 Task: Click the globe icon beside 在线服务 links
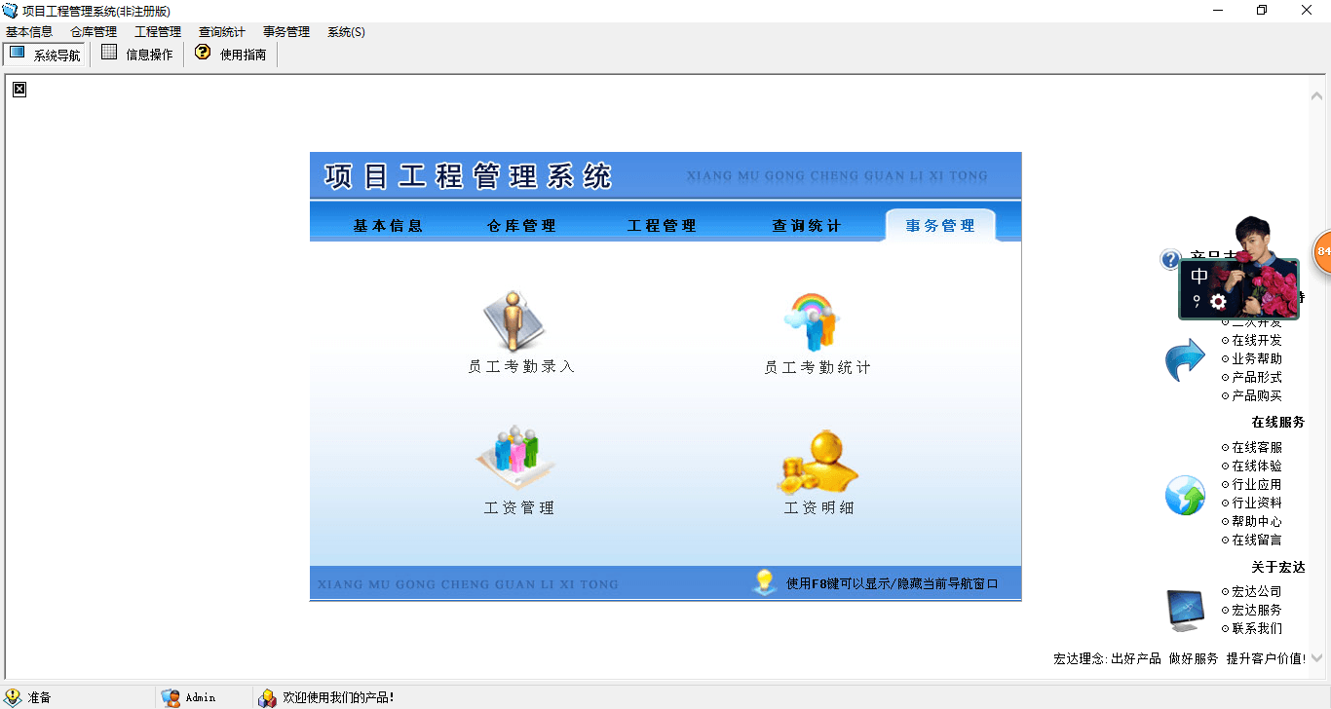(x=1185, y=495)
